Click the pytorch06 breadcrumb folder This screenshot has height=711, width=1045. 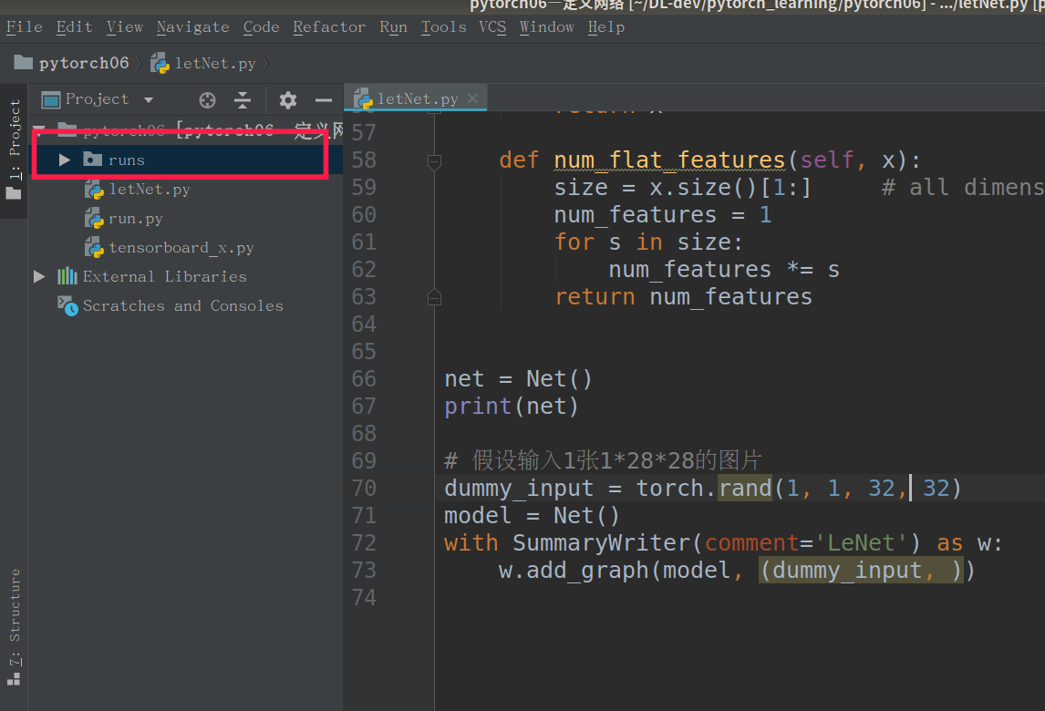pos(71,63)
